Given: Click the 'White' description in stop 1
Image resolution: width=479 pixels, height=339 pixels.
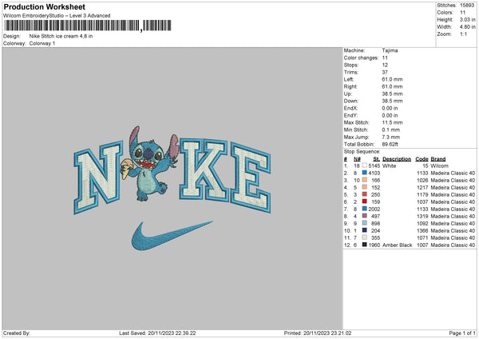Looking at the screenshot, I should tap(390, 166).
